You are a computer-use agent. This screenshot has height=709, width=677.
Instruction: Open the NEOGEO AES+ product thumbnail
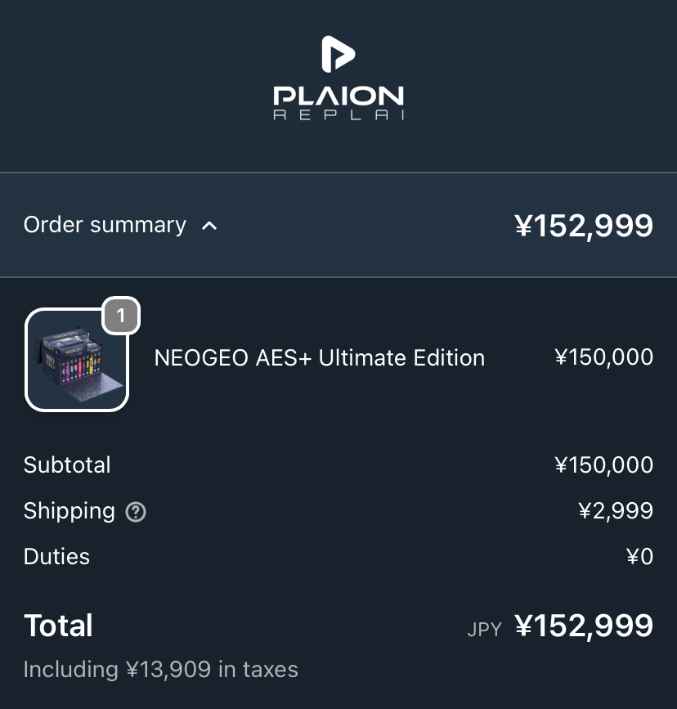coord(77,360)
